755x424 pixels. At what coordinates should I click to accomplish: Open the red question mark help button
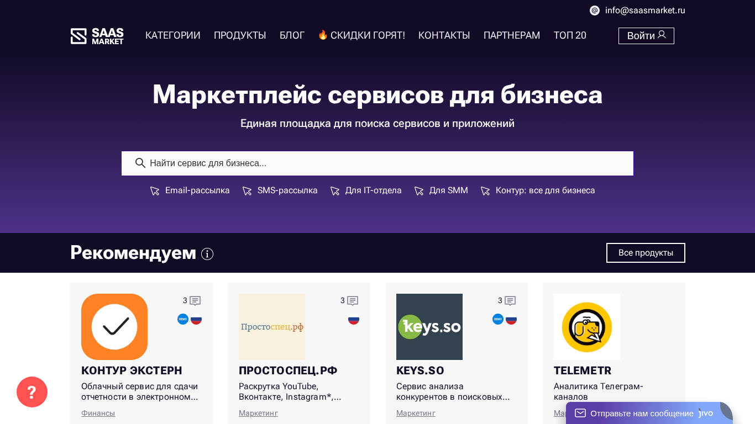point(32,392)
